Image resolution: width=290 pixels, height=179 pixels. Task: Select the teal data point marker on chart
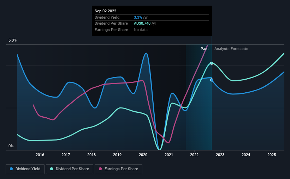pyautogui.click(x=212, y=63)
